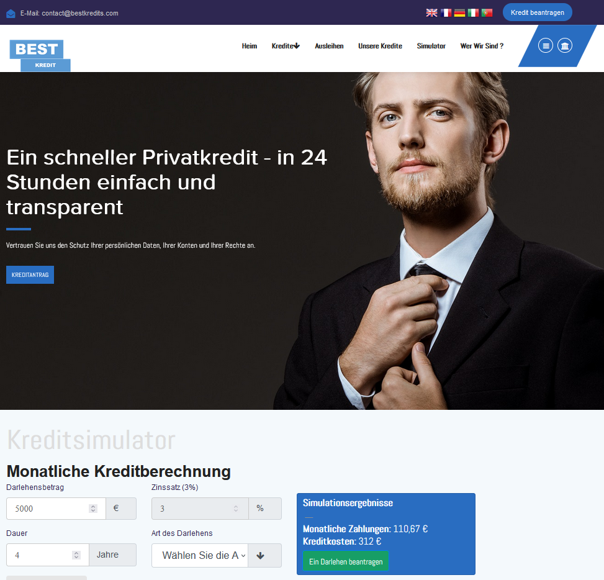
Task: Click the envelope email icon
Action: tap(11, 14)
